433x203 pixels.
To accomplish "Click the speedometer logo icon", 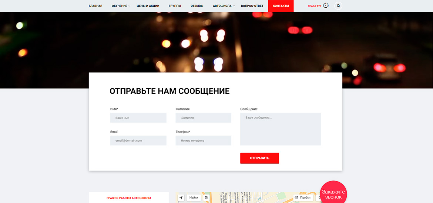I will pyautogui.click(x=326, y=6).
